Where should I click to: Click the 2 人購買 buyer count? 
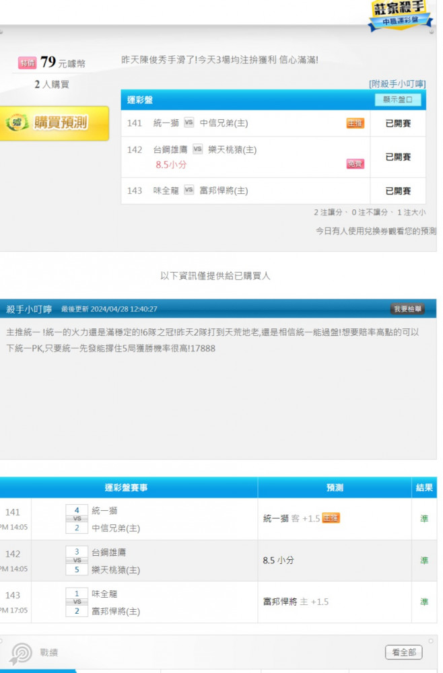(52, 84)
